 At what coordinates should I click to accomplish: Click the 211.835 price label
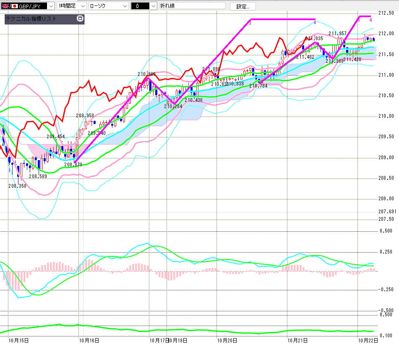[314, 39]
